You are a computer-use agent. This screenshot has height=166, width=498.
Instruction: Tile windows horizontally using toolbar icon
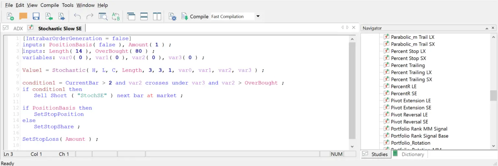144,17
